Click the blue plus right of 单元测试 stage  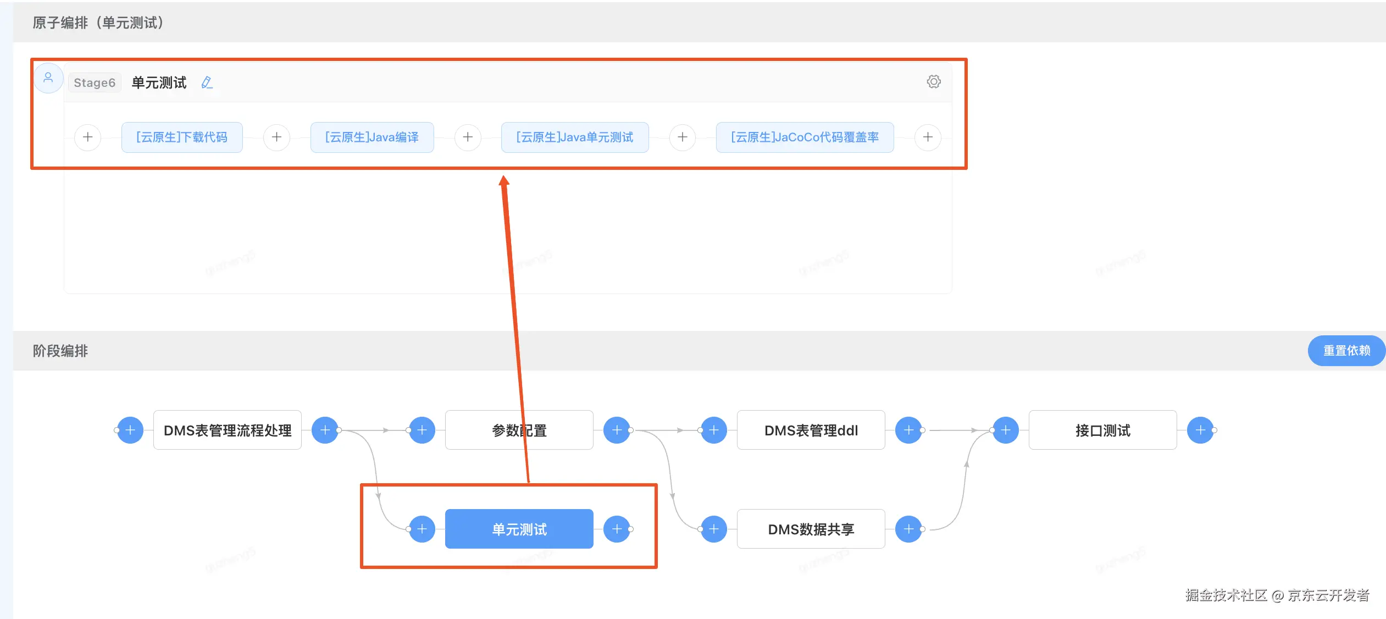tap(617, 529)
